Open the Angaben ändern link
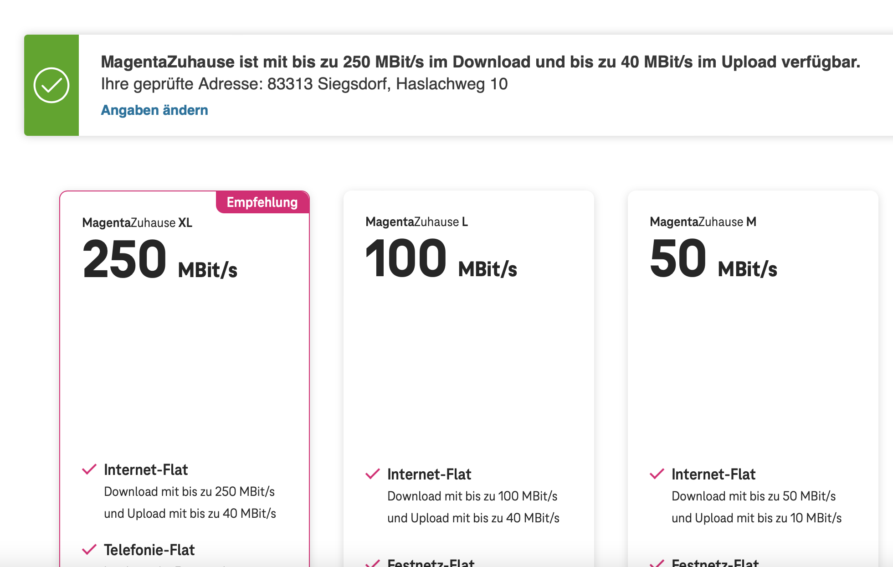Viewport: 893px width, 567px height. tap(154, 110)
